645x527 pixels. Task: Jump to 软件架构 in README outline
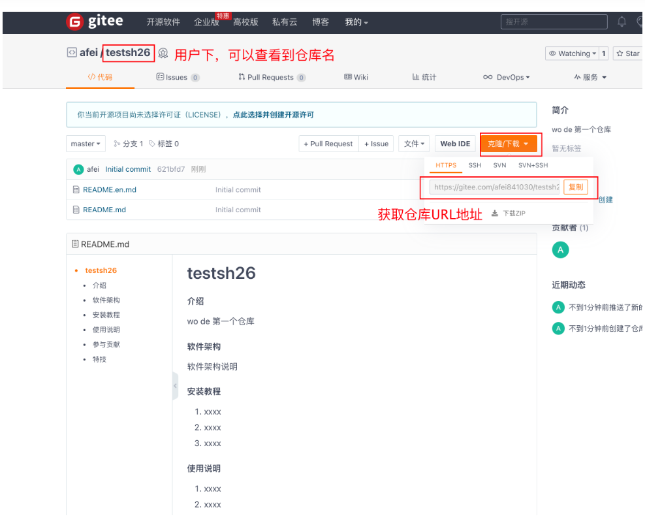pyautogui.click(x=106, y=300)
